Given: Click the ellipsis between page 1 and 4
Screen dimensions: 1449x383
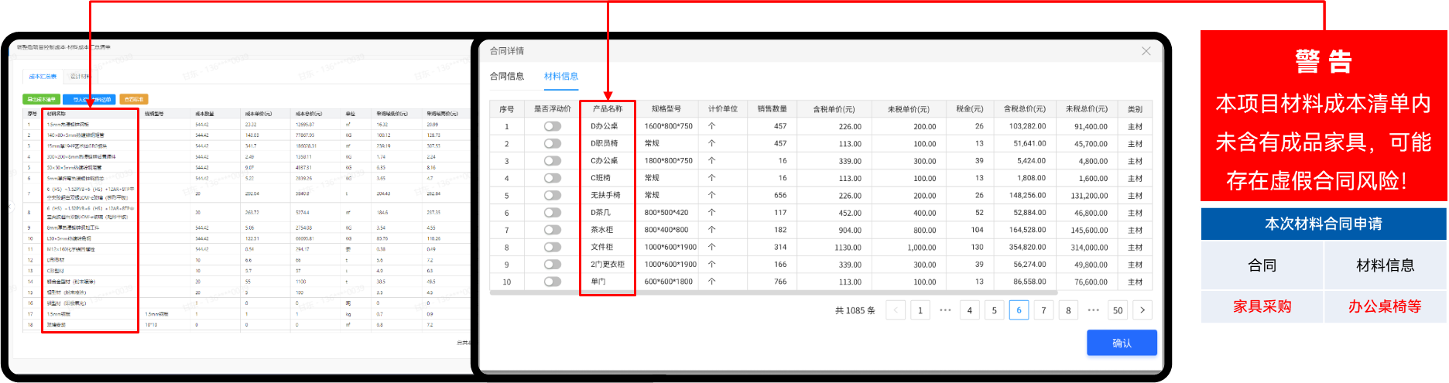Looking at the screenshot, I should coord(945,310).
